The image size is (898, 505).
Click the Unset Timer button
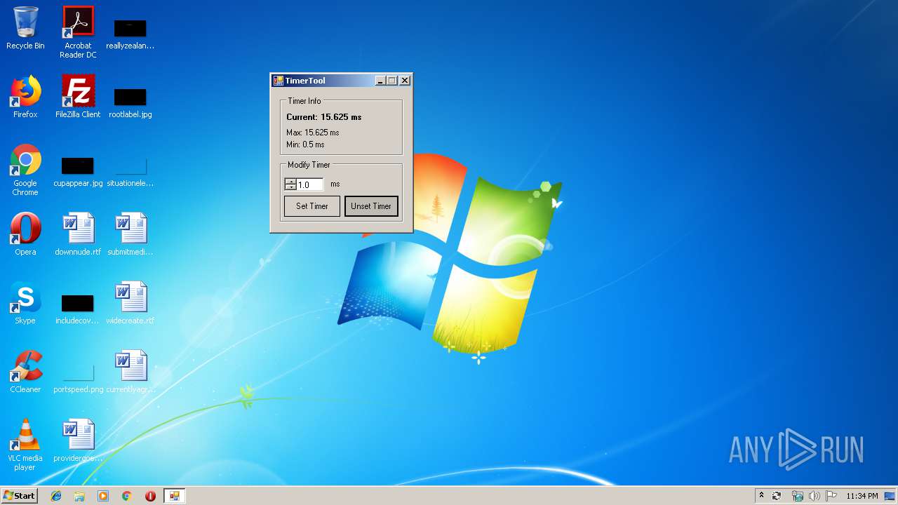click(371, 206)
